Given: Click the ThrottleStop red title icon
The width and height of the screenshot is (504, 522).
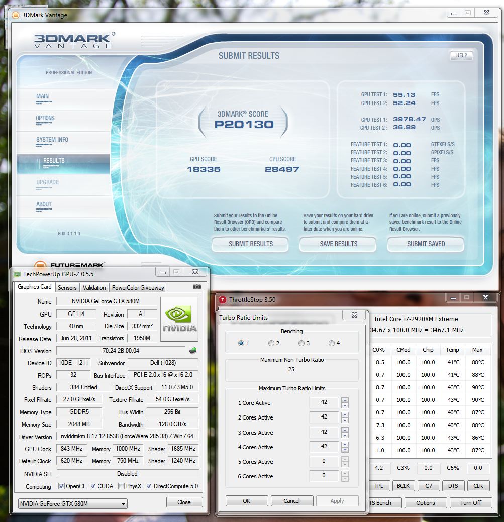Looking at the screenshot, I should pyautogui.click(x=223, y=300).
